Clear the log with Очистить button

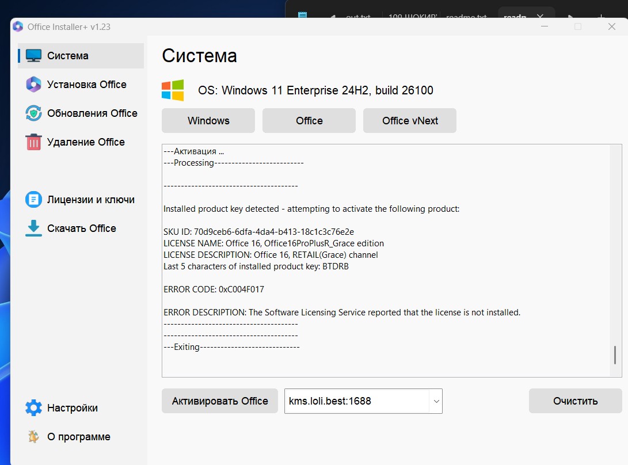pyautogui.click(x=575, y=401)
